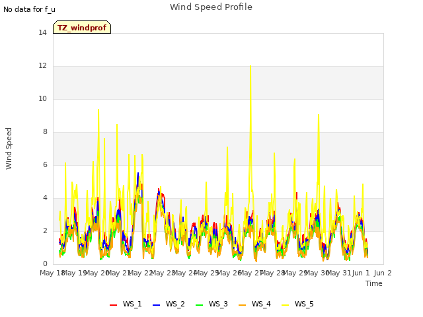Toggle the WS_1 legend entry
This screenshot has height=317, width=423.
[x=126, y=304]
